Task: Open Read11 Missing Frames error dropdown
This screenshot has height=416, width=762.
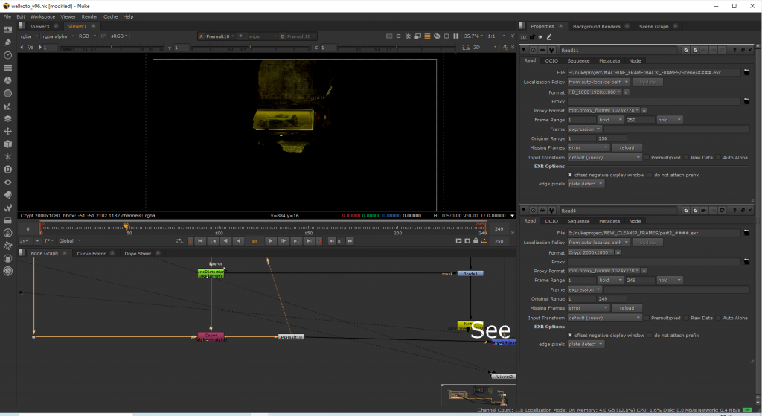Action: pos(588,148)
